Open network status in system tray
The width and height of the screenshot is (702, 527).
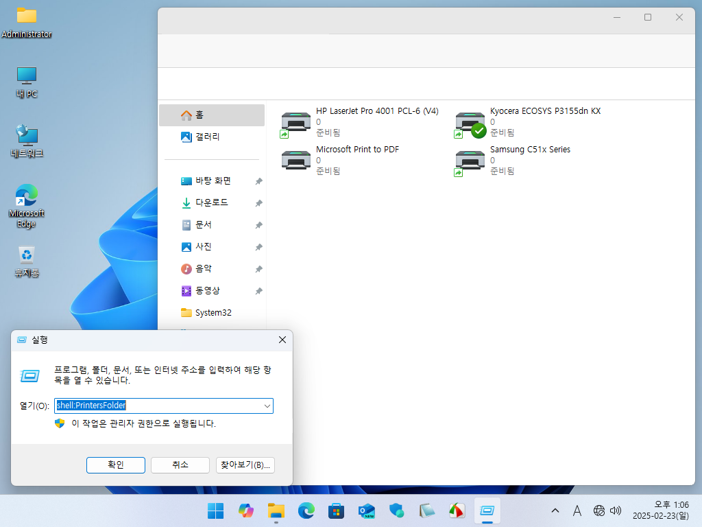[598, 511]
